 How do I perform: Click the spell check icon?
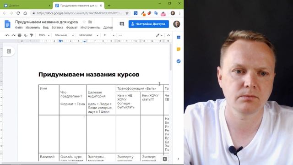(26, 35)
